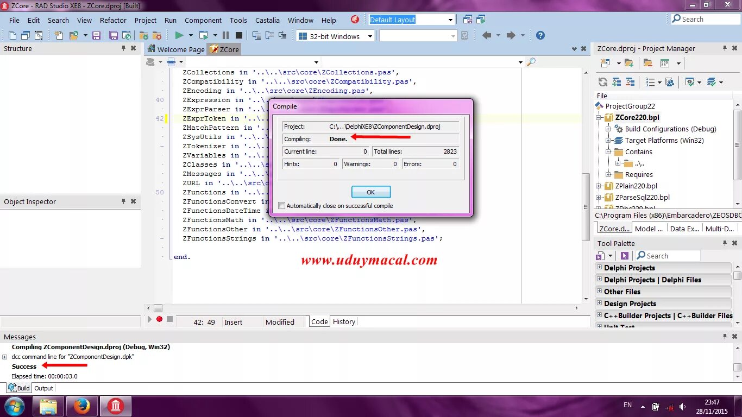This screenshot has width=742, height=417.
Task: Open the Project menu
Action: pos(146,20)
